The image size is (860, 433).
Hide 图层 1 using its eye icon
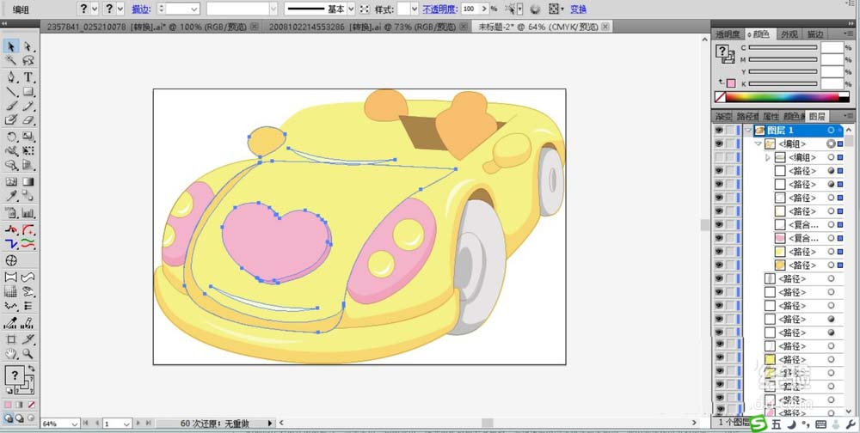(x=719, y=131)
